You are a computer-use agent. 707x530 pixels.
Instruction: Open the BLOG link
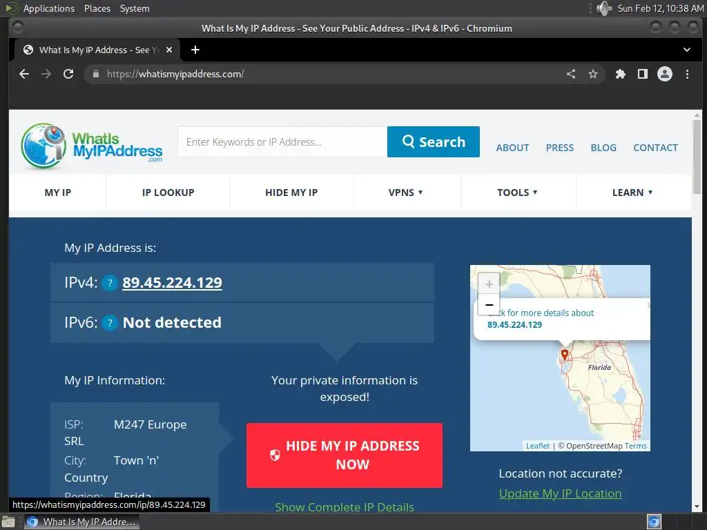click(603, 148)
